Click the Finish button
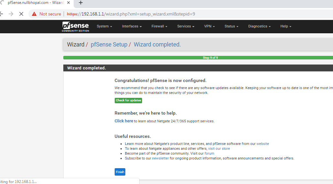The width and height of the screenshot is (333, 184). pos(120,172)
